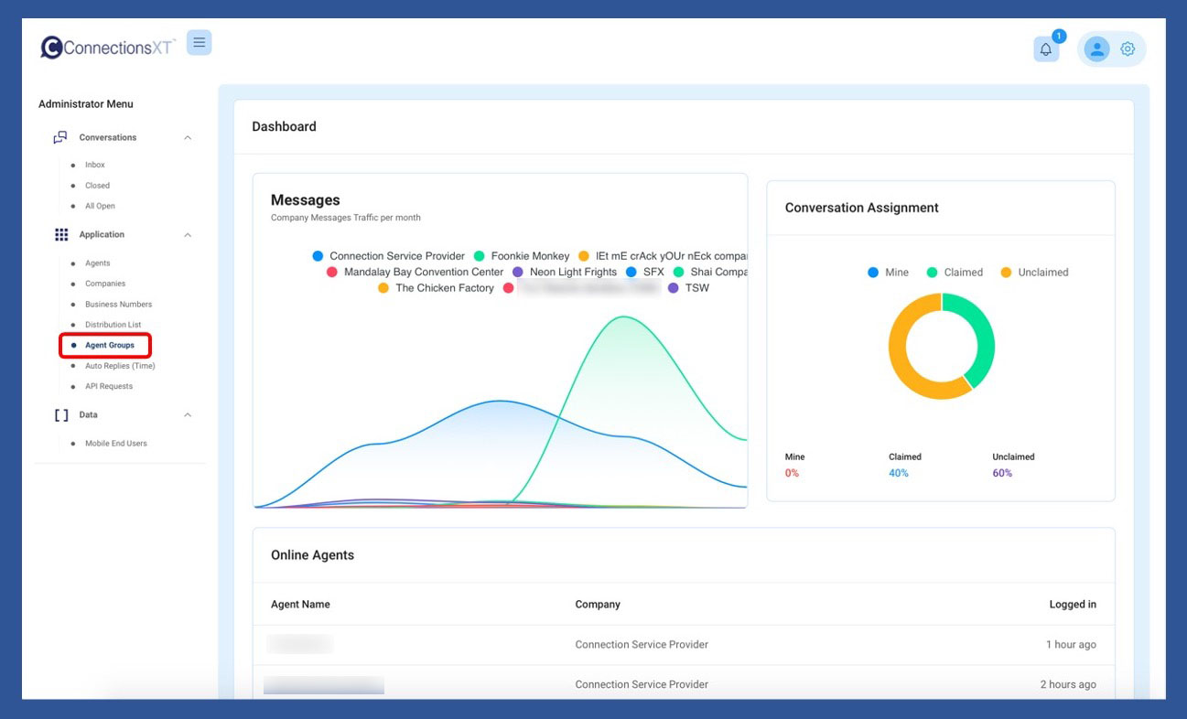Viewport: 1187px width, 719px height.
Task: Open the Distribution List page
Action: 113,325
